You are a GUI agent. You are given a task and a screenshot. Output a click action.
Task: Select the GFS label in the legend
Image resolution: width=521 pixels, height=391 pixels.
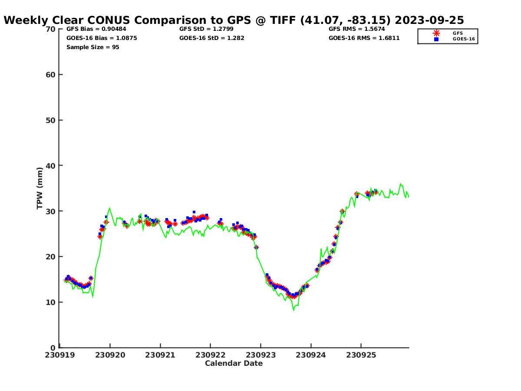[x=458, y=33]
